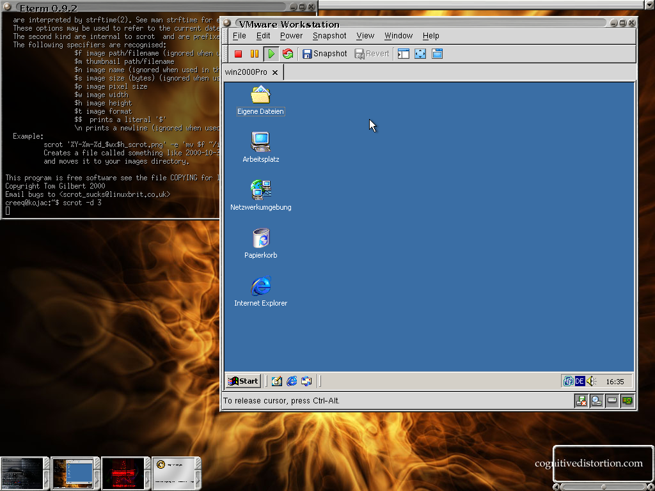Click the VMware Tools tray icon
The width and height of the screenshot is (655, 491).
click(568, 381)
